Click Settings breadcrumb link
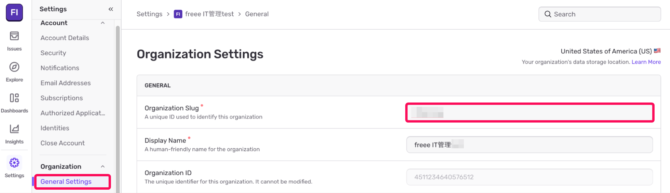 (149, 14)
